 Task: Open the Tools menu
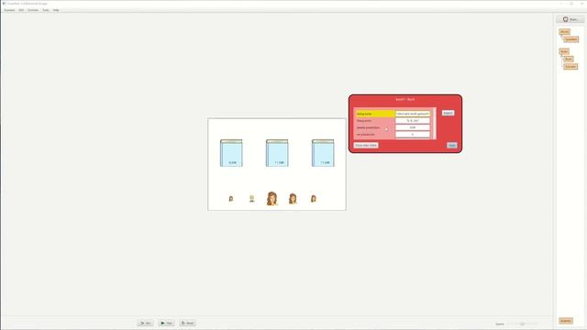point(46,10)
